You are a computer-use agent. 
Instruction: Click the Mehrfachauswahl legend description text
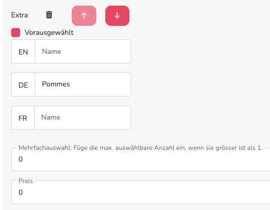point(141,148)
